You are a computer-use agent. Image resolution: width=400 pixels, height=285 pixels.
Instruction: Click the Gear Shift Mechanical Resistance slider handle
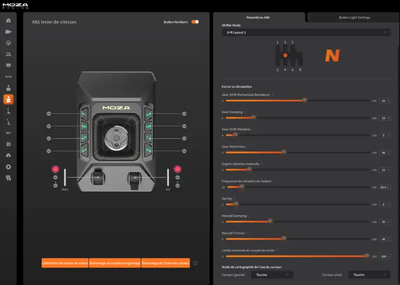tap(304, 101)
